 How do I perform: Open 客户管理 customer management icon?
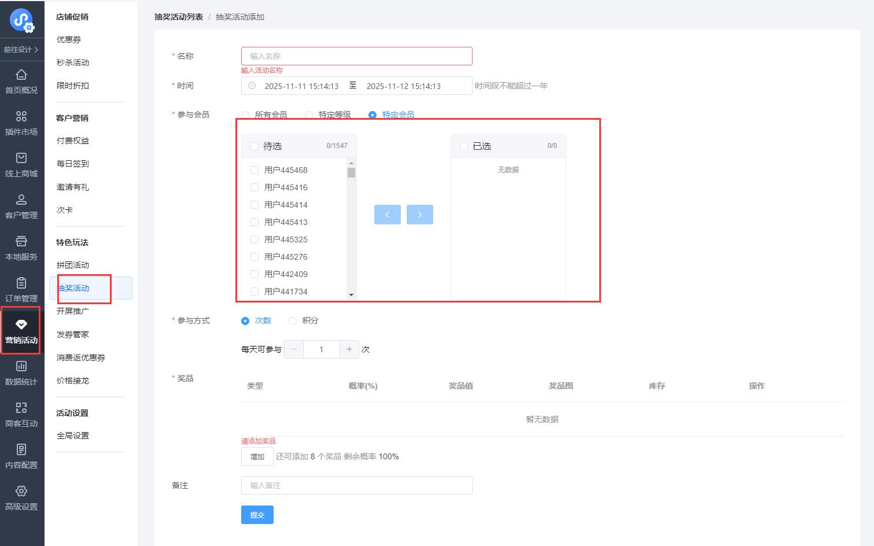coord(21,200)
